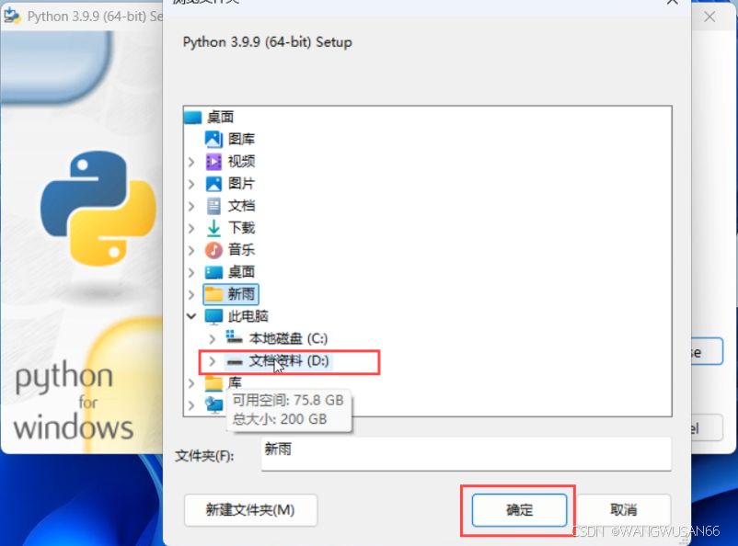Image resolution: width=738 pixels, height=546 pixels.
Task: Click the Python installer icon in title bar
Action: tap(13, 16)
